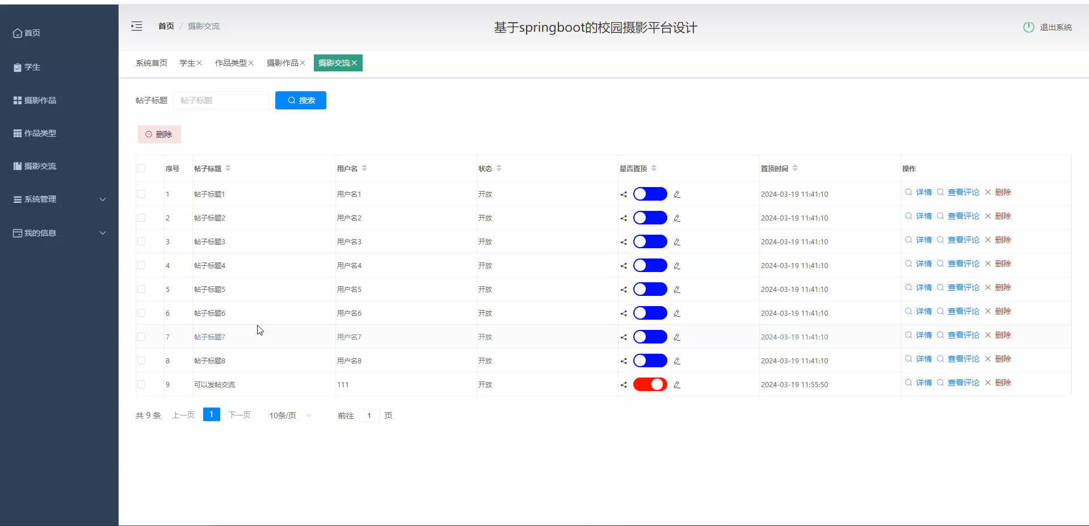Viewport: 1089px width, 526px height.
Task: Toggle the 置顶 switch for 帖子标题1
Action: tap(650, 194)
